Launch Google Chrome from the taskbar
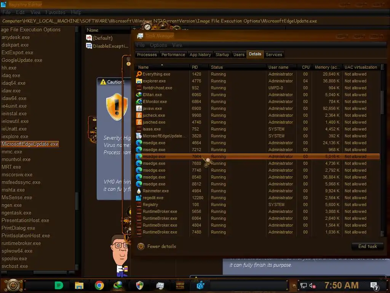Image resolution: width=390 pixels, height=293 pixels. tap(99, 285)
